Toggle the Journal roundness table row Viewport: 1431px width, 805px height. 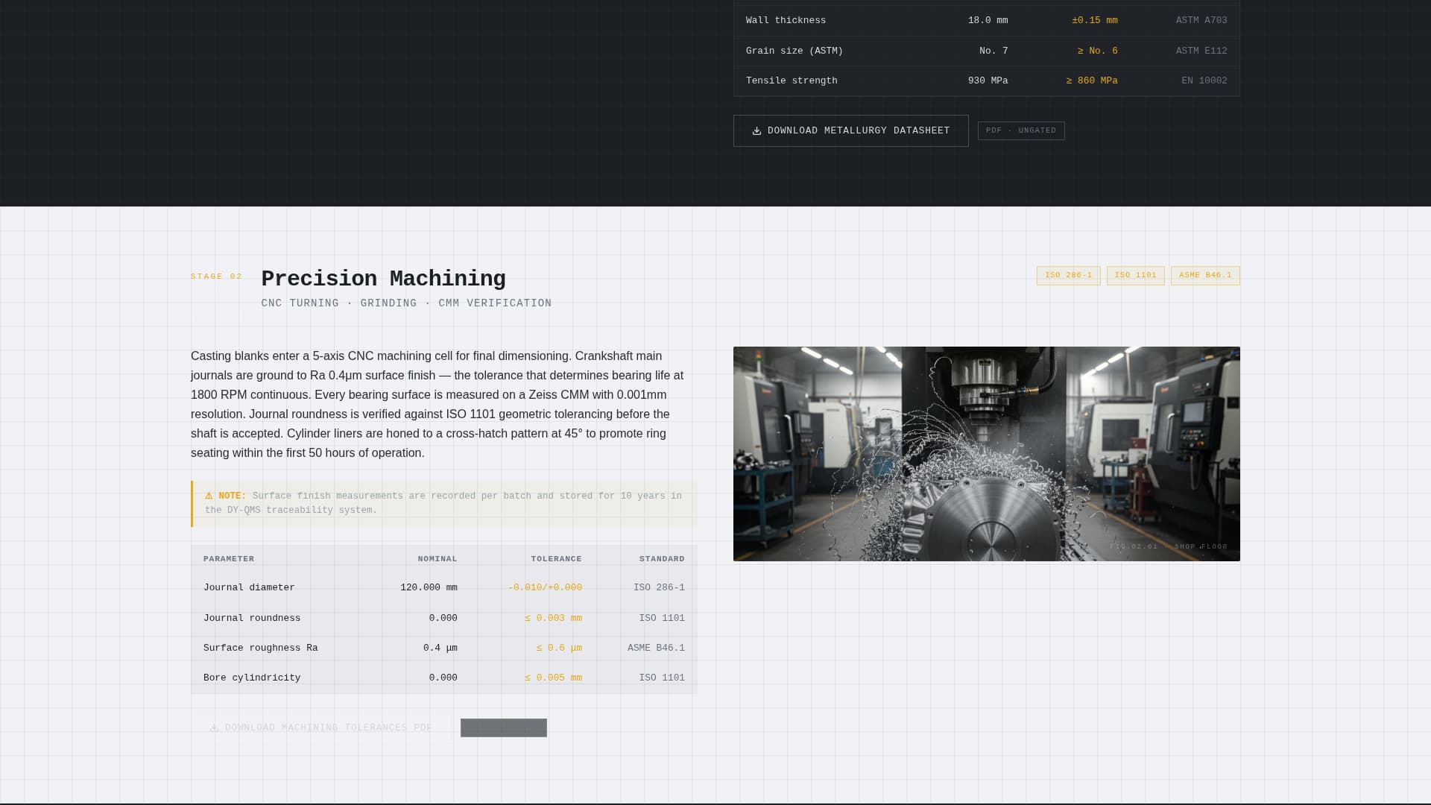tap(443, 617)
